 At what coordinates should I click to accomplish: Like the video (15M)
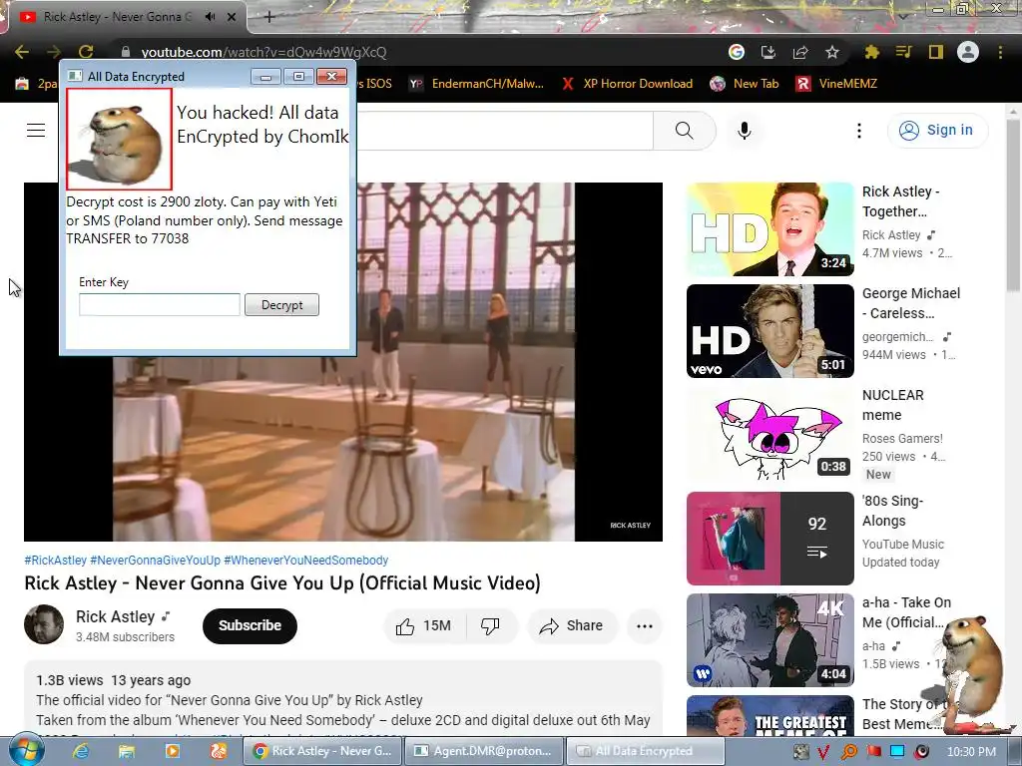coord(424,626)
